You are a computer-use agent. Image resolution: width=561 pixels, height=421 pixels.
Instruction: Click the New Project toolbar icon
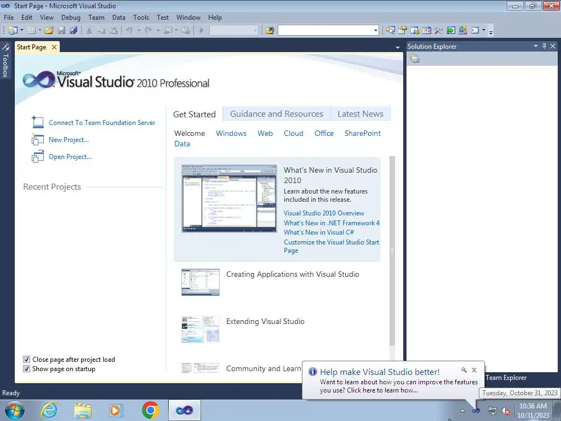(x=13, y=31)
